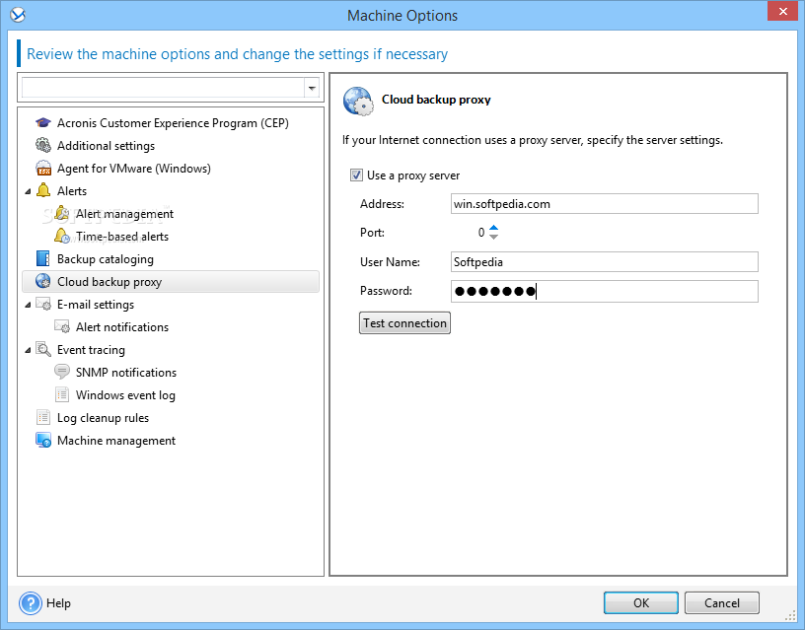This screenshot has height=630, width=805.
Task: Click the Alerts bell icon
Action: [x=43, y=190]
